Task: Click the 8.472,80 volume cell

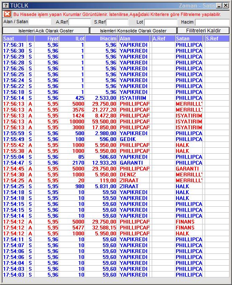Action: (105, 116)
